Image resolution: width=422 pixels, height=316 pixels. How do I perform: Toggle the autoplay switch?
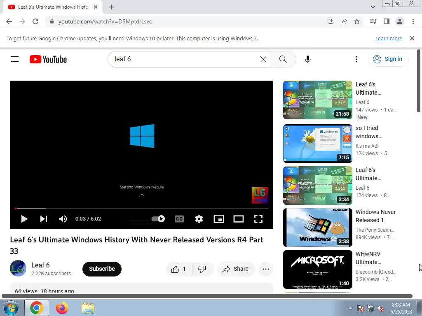[x=158, y=219]
